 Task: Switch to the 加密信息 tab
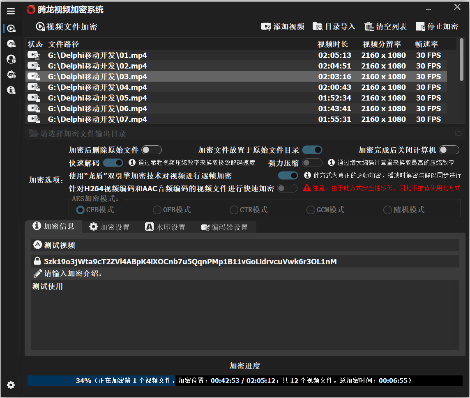click(x=53, y=226)
